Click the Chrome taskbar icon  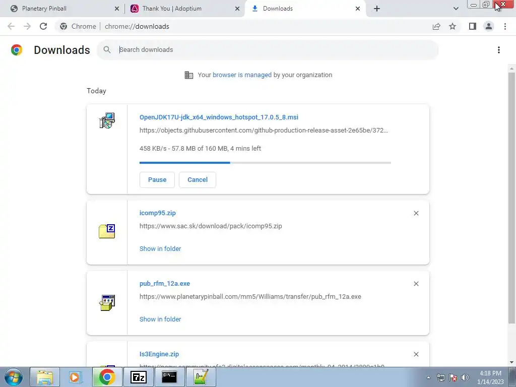point(107,377)
